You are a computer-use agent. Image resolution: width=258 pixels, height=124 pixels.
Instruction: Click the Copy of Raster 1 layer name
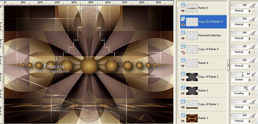coord(208,104)
